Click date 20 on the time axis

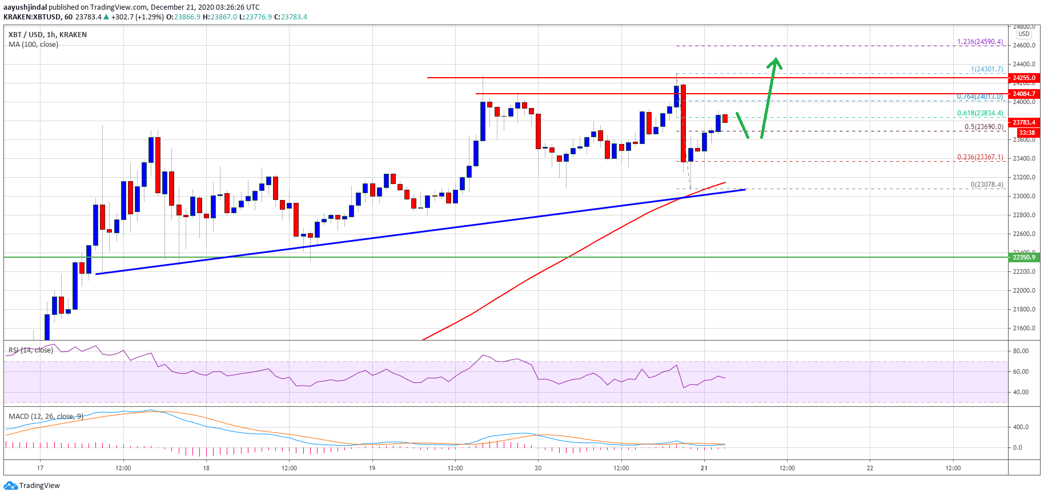point(538,468)
